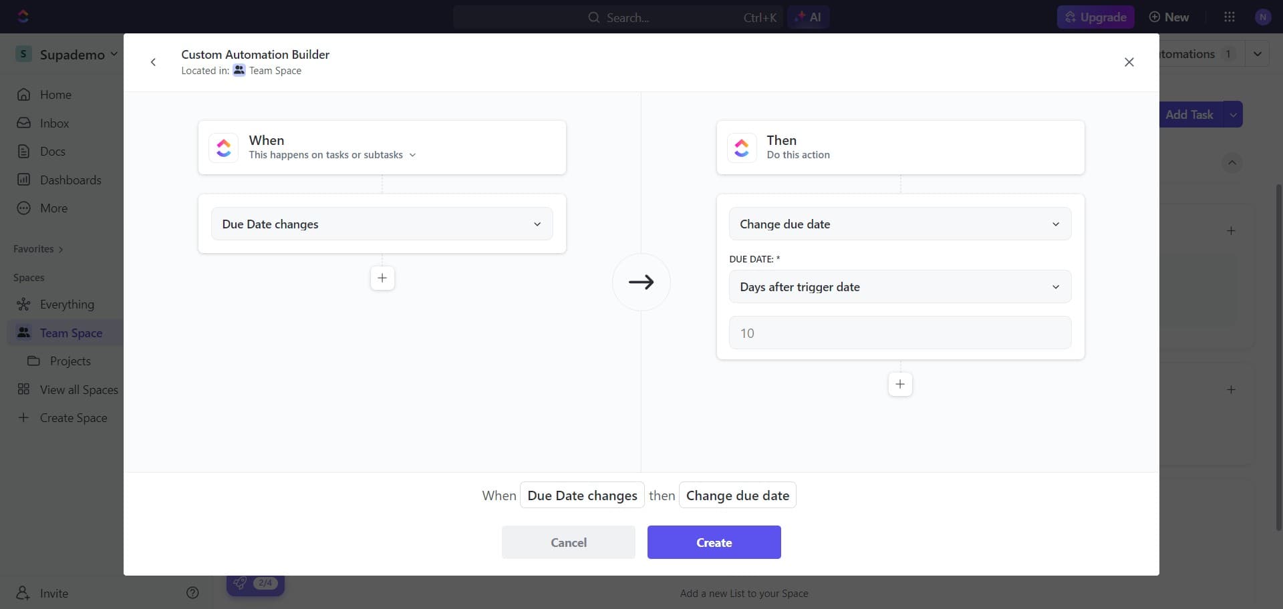This screenshot has height=609, width=1283.
Task: Open the apps grid in the top-right corner
Action: point(1230,17)
